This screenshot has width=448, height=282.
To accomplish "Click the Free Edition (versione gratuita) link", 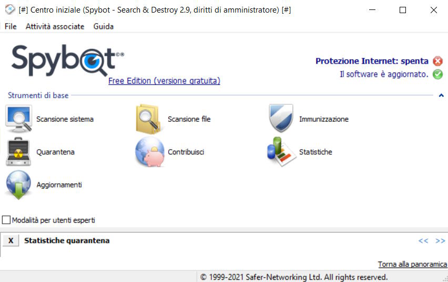I will coord(164,81).
